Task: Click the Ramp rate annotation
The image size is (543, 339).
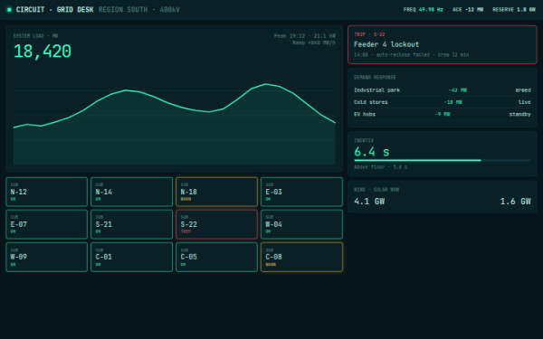Action: click(x=314, y=42)
